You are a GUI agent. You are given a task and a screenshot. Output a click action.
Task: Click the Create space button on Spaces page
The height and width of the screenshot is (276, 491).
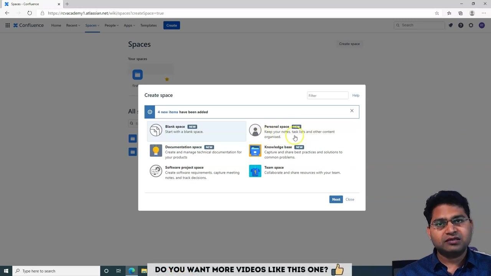(349, 44)
